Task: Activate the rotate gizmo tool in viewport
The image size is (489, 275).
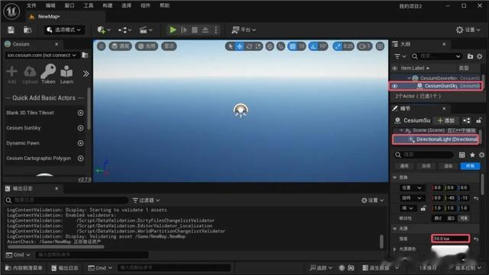Action: pyautogui.click(x=249, y=46)
